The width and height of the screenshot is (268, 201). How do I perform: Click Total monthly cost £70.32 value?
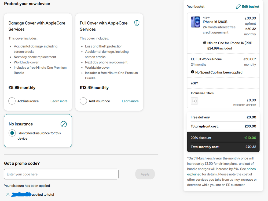point(251,147)
